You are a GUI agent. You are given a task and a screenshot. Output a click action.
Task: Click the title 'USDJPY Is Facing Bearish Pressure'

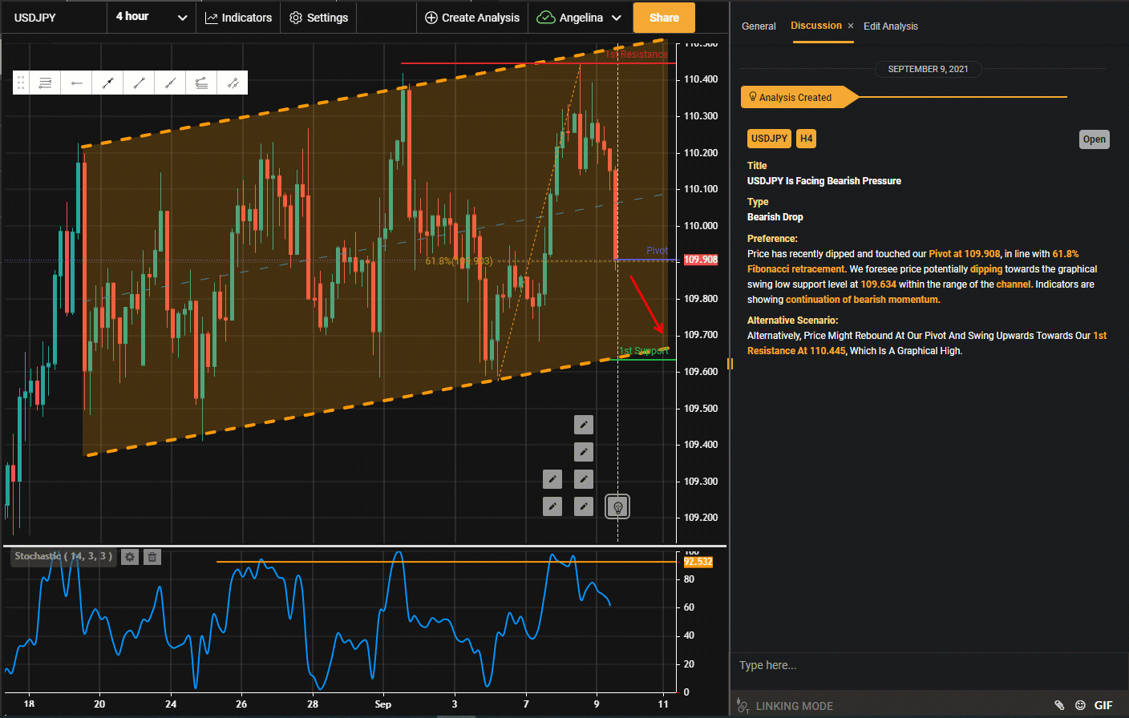coord(824,181)
